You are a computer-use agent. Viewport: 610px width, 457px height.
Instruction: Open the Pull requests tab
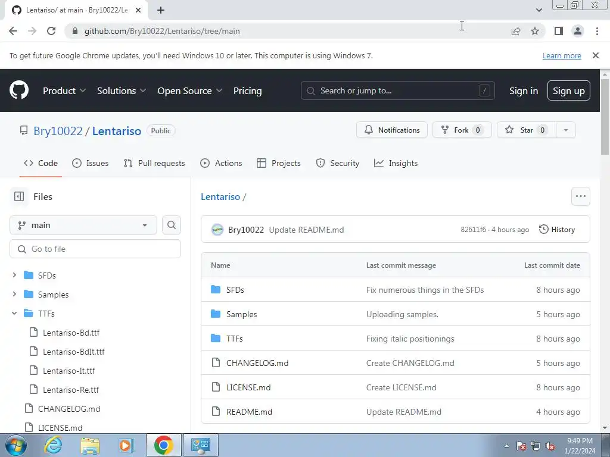click(x=154, y=163)
